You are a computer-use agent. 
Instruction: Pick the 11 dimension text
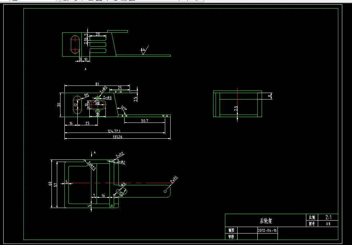114,195
